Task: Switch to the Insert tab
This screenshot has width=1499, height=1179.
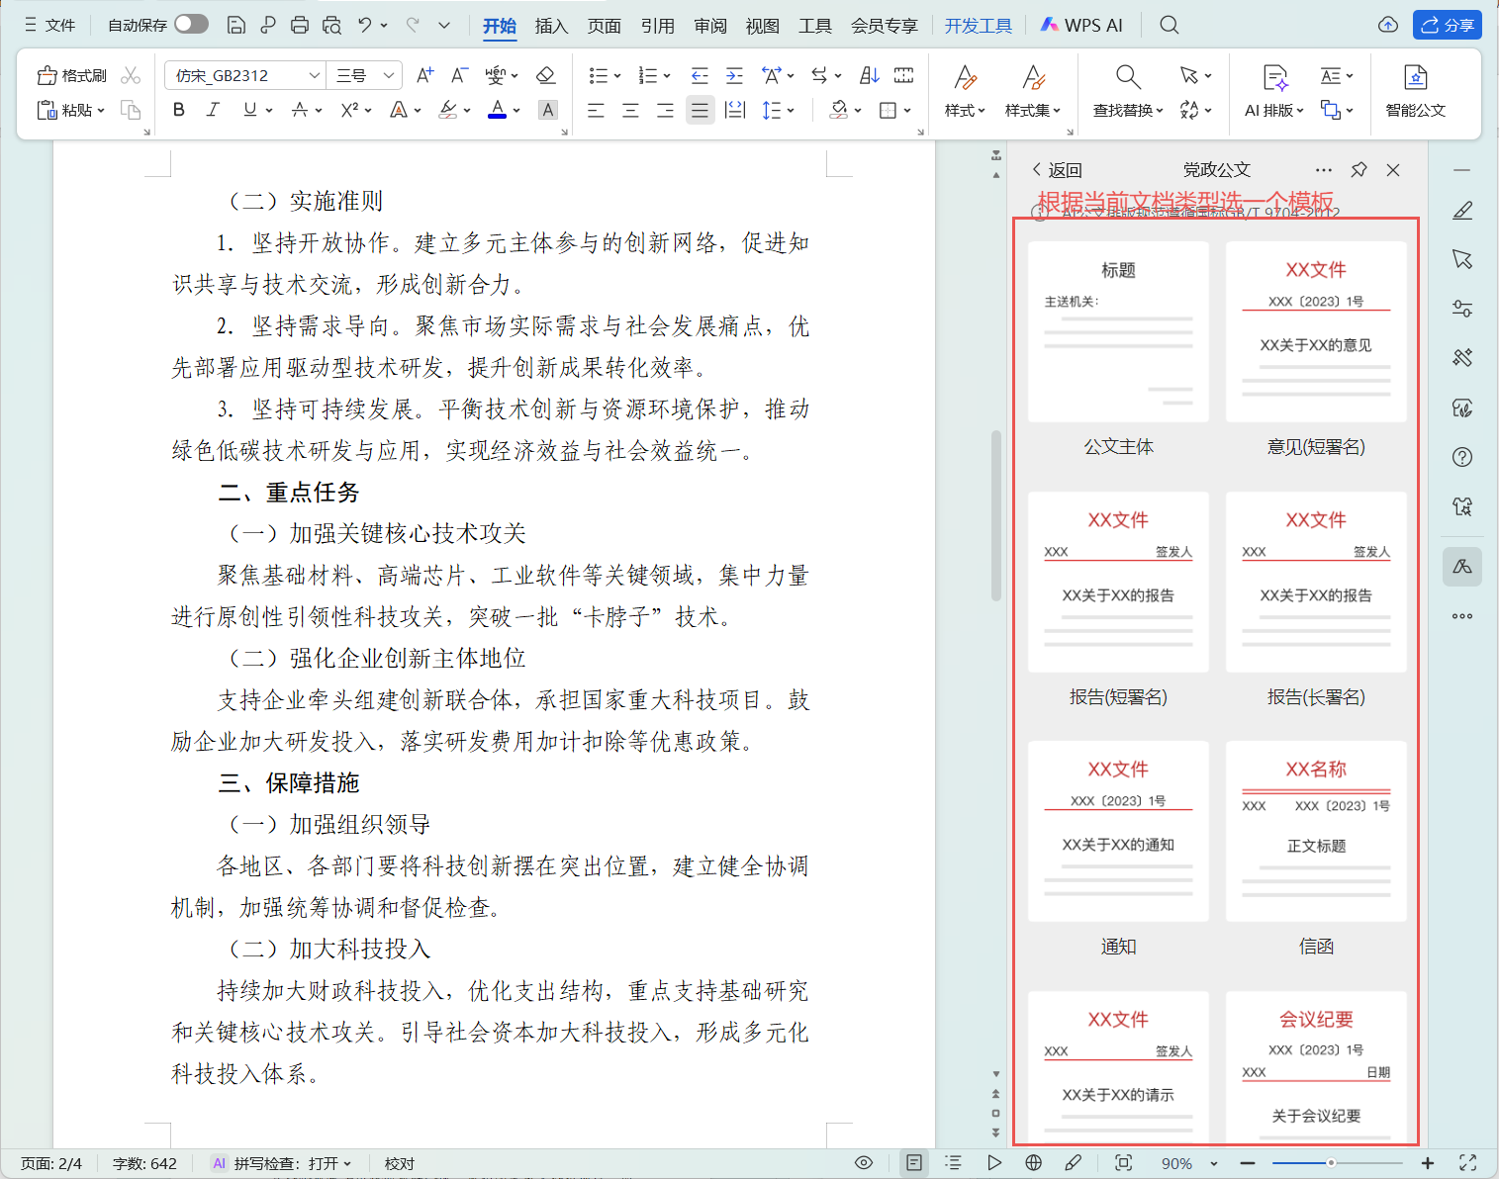Action: (551, 26)
